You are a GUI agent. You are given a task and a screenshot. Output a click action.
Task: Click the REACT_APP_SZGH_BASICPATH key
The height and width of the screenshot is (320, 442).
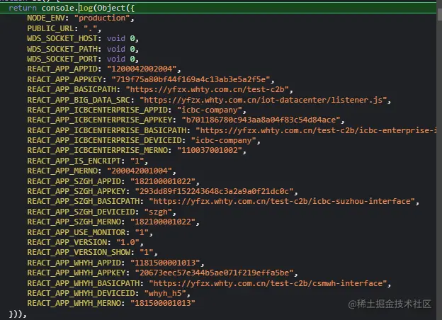(x=83, y=201)
